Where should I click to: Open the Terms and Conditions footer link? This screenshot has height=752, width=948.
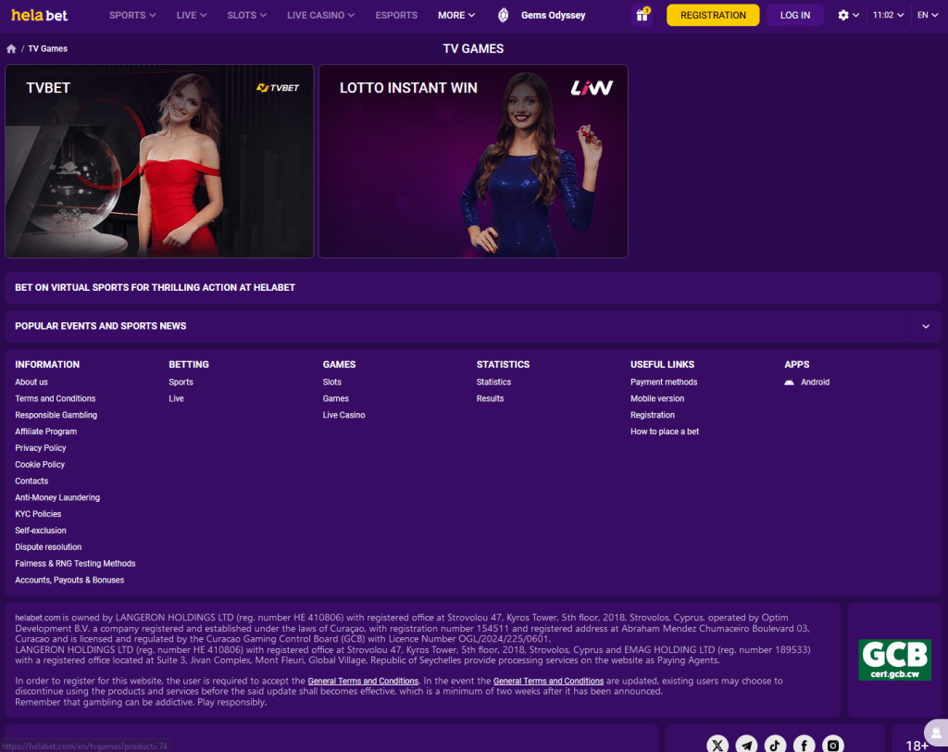coord(55,398)
